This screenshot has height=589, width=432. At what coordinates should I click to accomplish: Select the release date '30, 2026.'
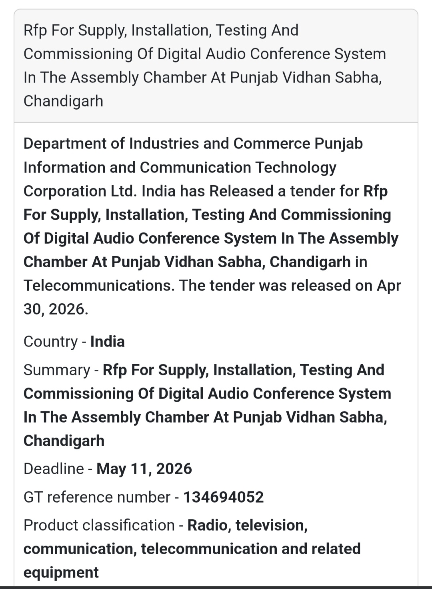coord(56,309)
